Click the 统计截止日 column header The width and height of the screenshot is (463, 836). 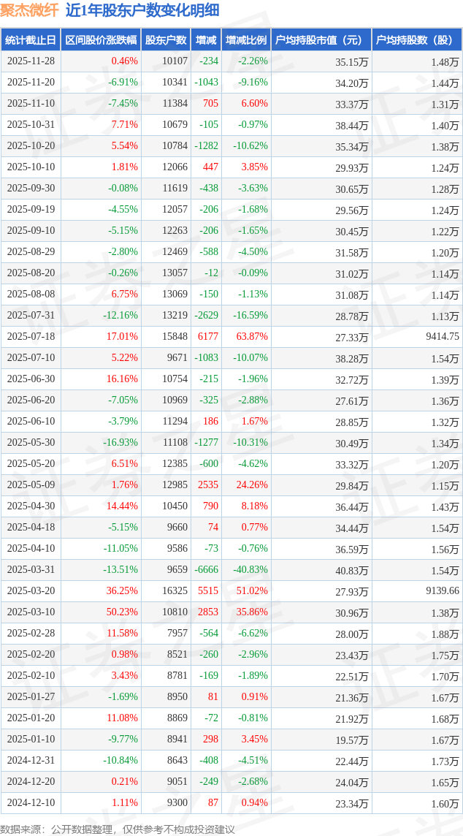point(31,40)
